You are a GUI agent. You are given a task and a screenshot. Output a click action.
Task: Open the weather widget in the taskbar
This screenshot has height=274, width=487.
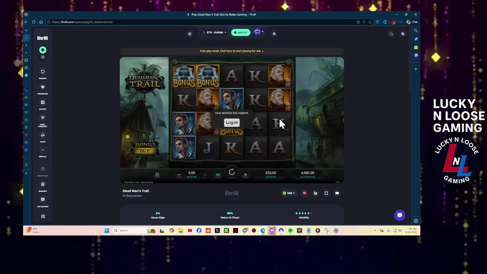pos(33,230)
